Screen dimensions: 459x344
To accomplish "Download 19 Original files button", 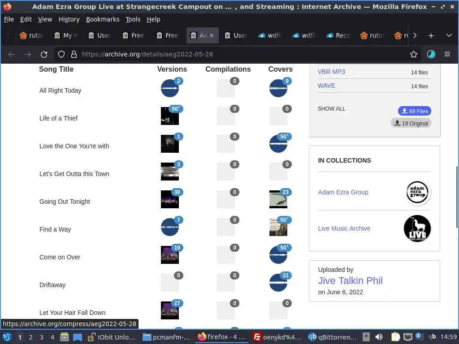I will point(411,123).
